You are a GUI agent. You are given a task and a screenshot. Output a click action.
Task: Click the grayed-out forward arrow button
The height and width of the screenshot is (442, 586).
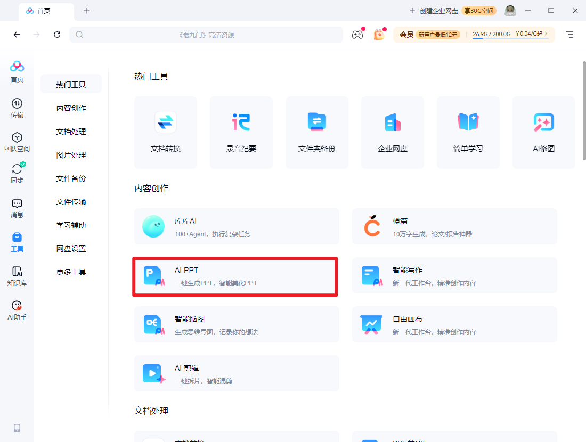pyautogui.click(x=36, y=35)
